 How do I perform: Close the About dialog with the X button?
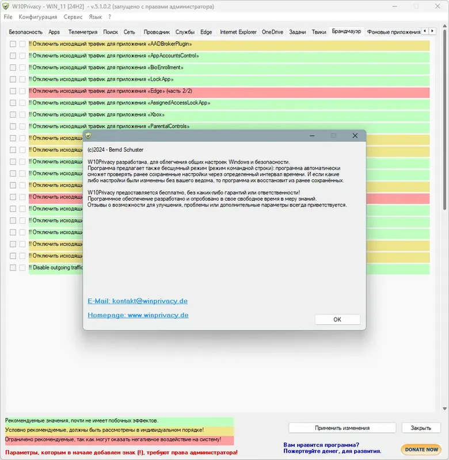pos(355,136)
